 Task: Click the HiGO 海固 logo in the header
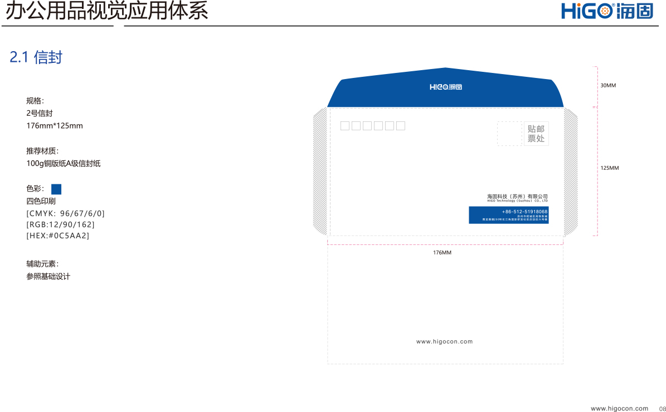[607, 11]
